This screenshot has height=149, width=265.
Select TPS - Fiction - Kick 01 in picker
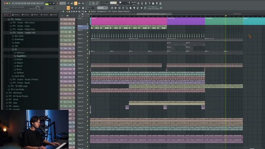(x=67, y=20)
